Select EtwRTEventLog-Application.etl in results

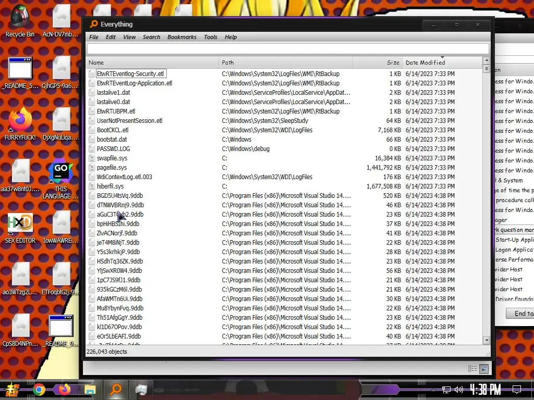[x=285, y=83]
